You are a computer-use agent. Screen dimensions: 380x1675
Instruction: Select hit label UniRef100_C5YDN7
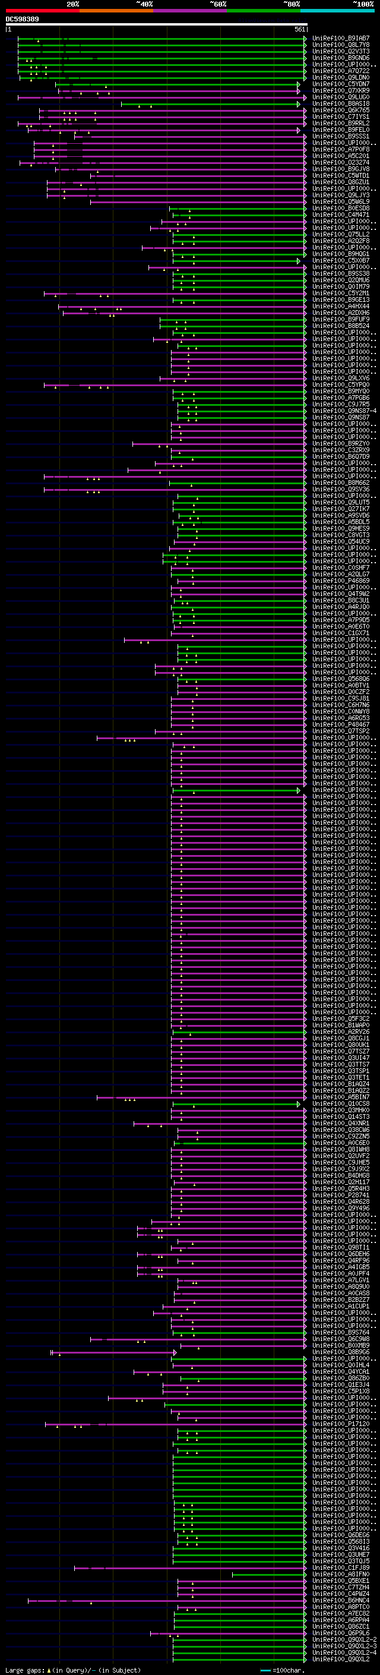pyautogui.click(x=341, y=84)
